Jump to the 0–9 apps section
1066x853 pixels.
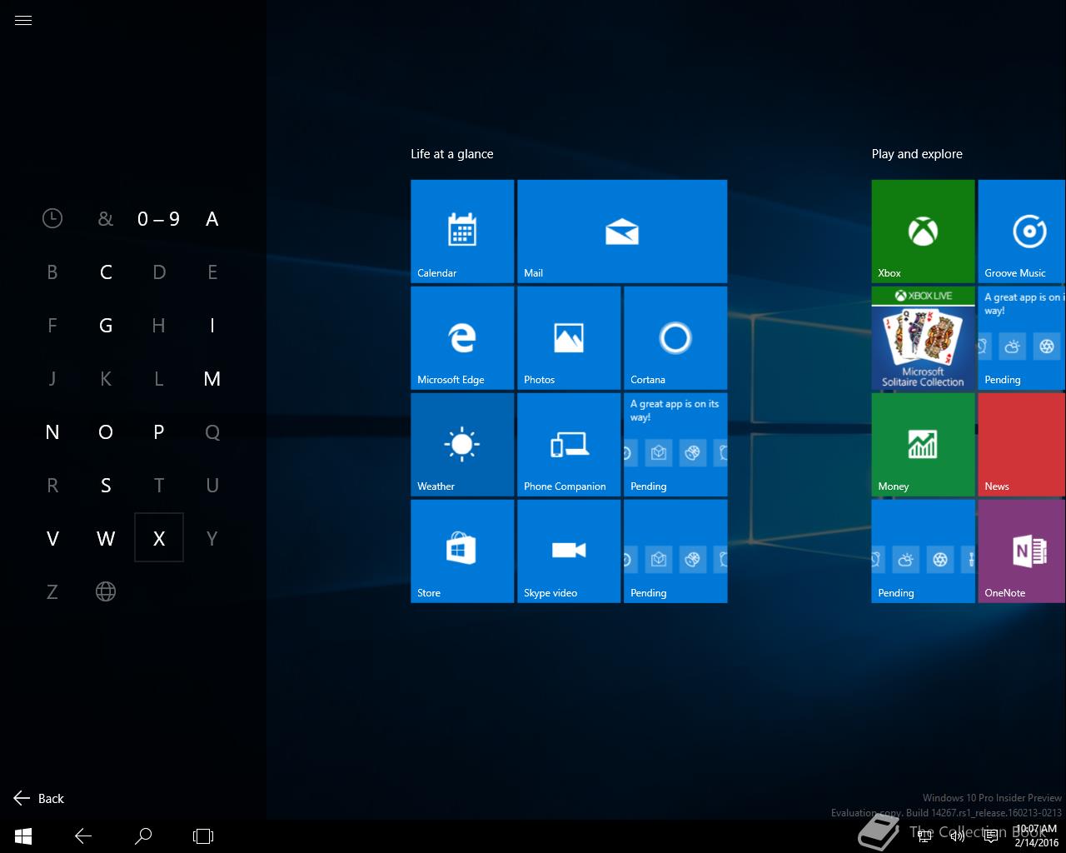click(159, 219)
